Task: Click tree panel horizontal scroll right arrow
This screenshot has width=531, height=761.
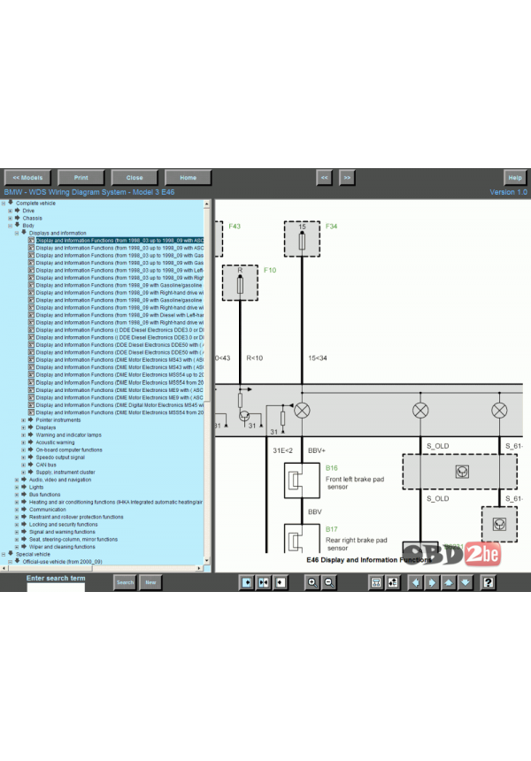Action: tap(199, 568)
